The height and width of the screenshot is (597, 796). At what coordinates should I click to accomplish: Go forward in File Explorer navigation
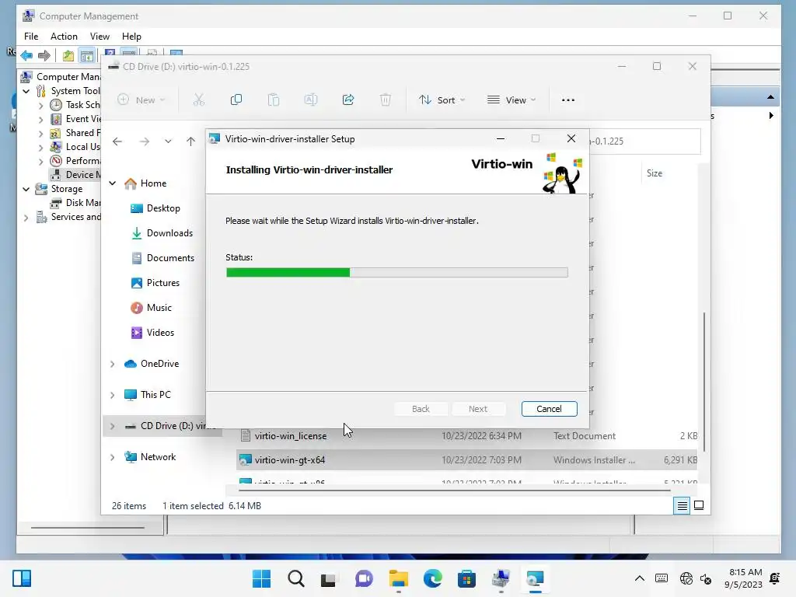(144, 141)
